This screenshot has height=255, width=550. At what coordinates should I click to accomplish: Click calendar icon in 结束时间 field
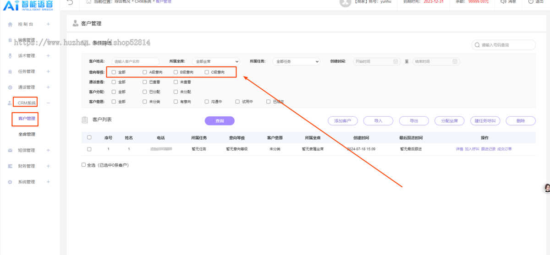click(x=455, y=61)
